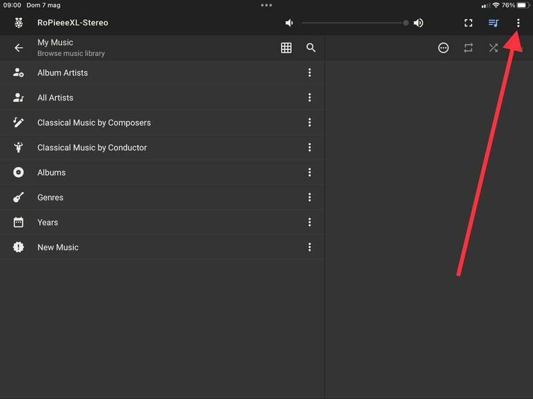Select RoPieeeXL-Stereo player name

point(73,23)
